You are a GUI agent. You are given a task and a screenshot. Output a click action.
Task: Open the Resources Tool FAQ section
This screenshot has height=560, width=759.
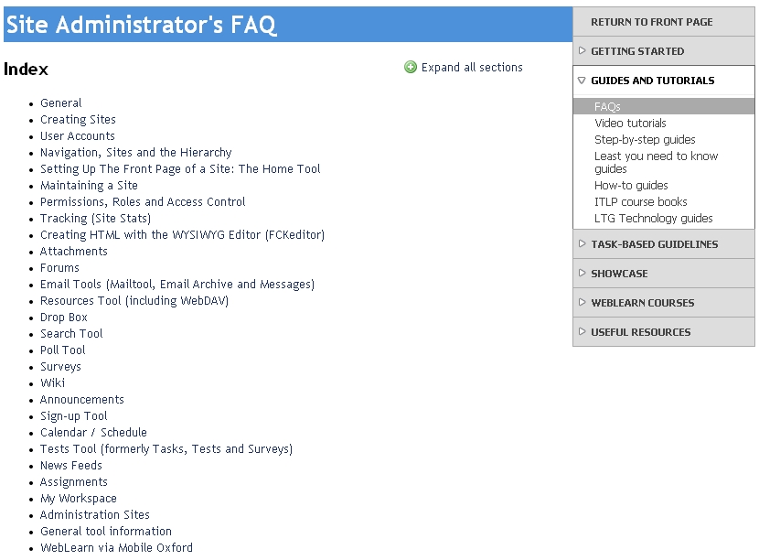click(134, 301)
